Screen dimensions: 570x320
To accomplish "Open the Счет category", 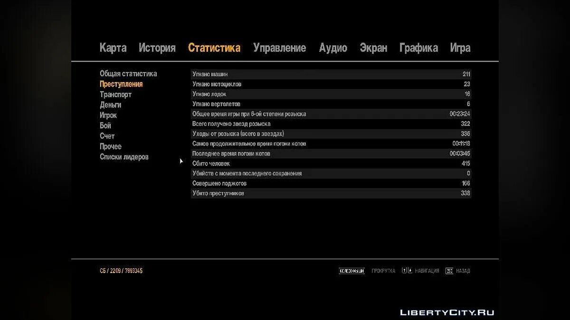I will click(x=107, y=136).
